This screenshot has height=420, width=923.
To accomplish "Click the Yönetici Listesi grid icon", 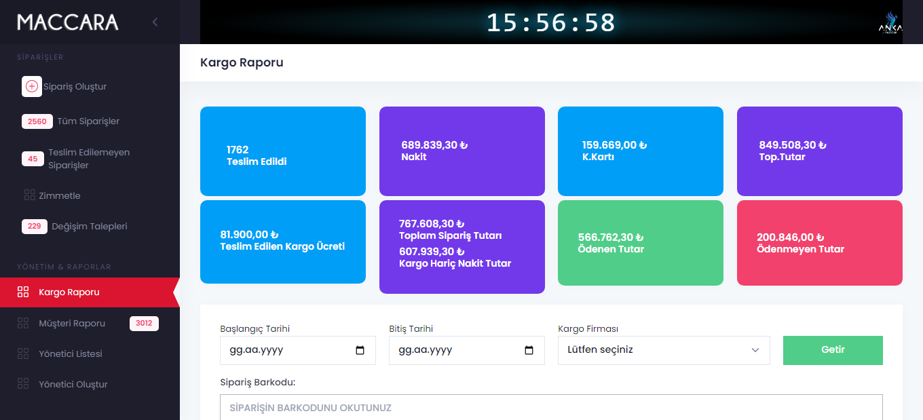I will [x=23, y=354].
